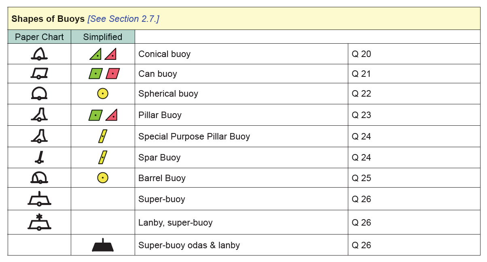Click the red triangle in Pillar Buoy row
The image size is (487, 262).
coord(112,115)
